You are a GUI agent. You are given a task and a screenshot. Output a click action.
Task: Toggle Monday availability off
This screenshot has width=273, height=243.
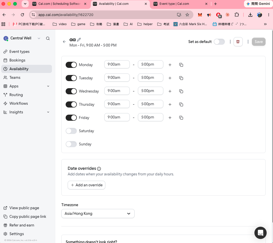[71, 65]
